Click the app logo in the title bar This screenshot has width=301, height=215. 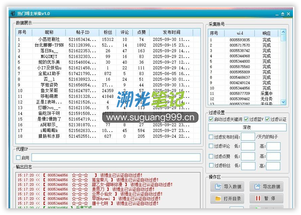coord(13,13)
